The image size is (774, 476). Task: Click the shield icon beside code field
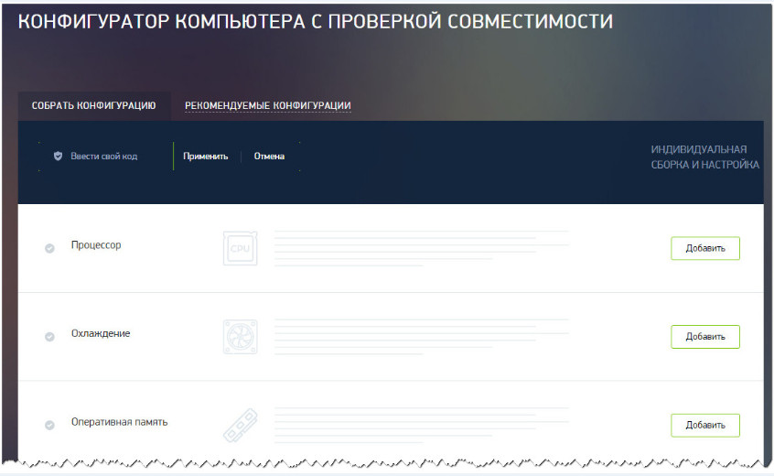(58, 156)
